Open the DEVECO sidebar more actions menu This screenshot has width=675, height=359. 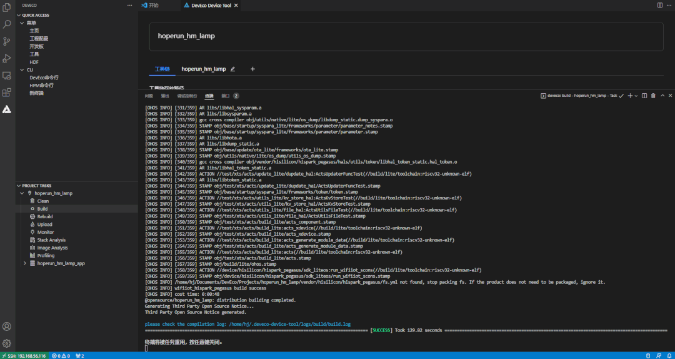click(130, 5)
